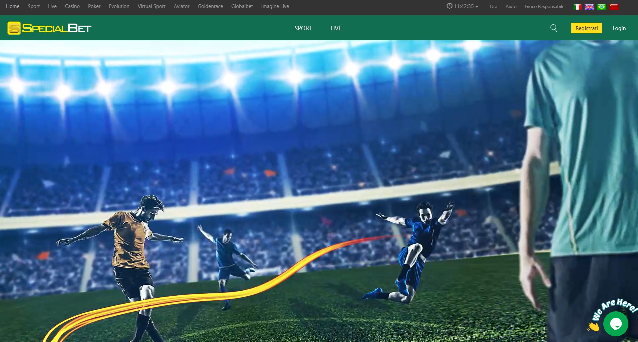Expand the clock time dropdown
638x342 pixels.
pos(462,6)
